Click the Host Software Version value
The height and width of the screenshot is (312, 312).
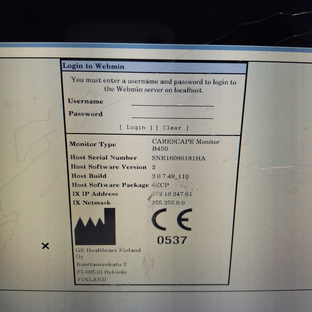(x=154, y=167)
